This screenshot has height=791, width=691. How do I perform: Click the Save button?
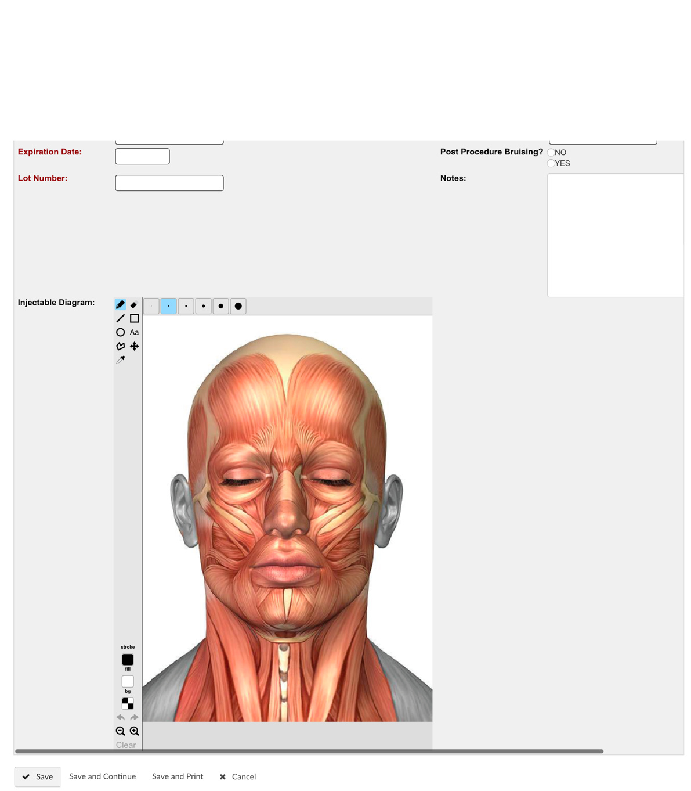[37, 776]
